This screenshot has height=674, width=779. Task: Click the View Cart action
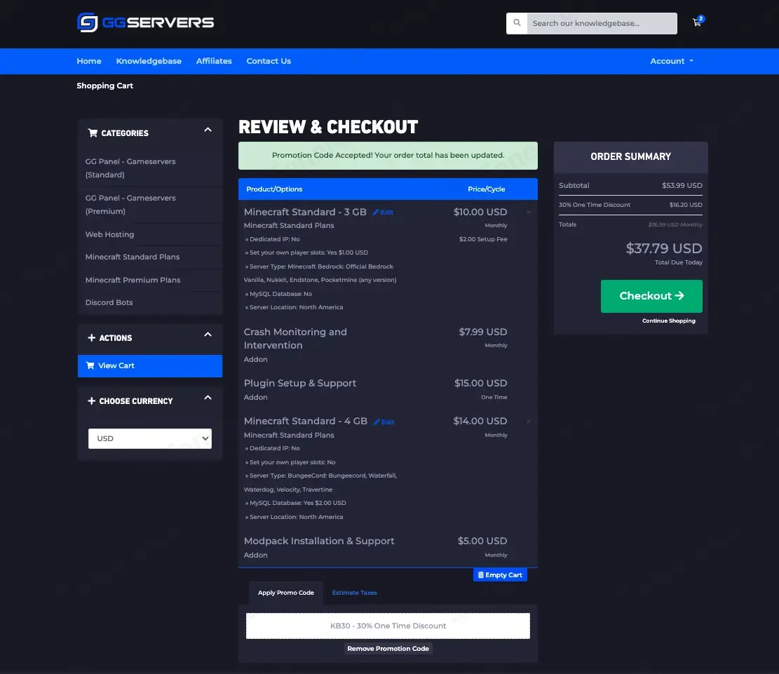(150, 366)
